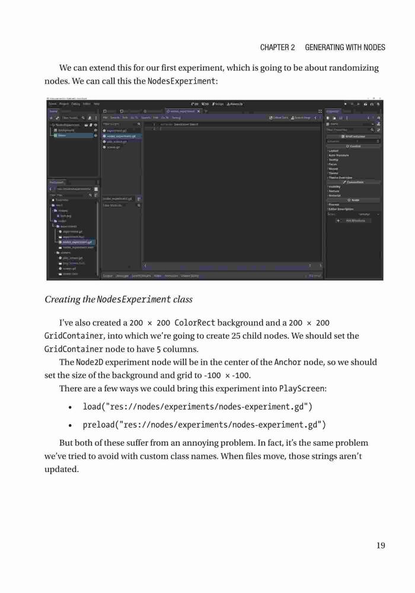Click the attach script icon in Scene dock toolbar
Viewport: 415px width, 593px height.
click(x=90, y=118)
